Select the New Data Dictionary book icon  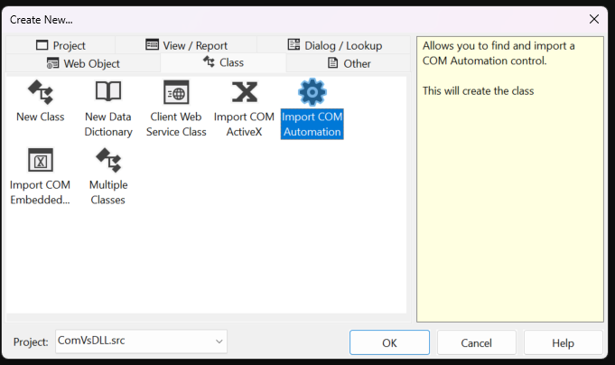click(x=108, y=92)
